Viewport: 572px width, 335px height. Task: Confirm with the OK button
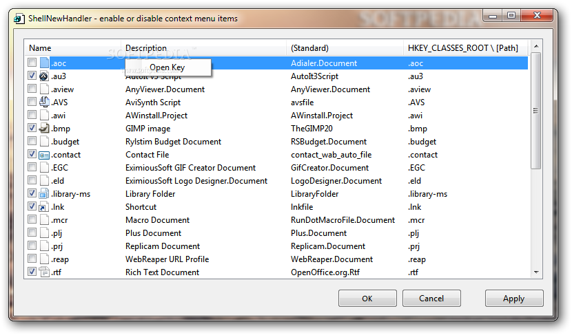pyautogui.click(x=367, y=299)
